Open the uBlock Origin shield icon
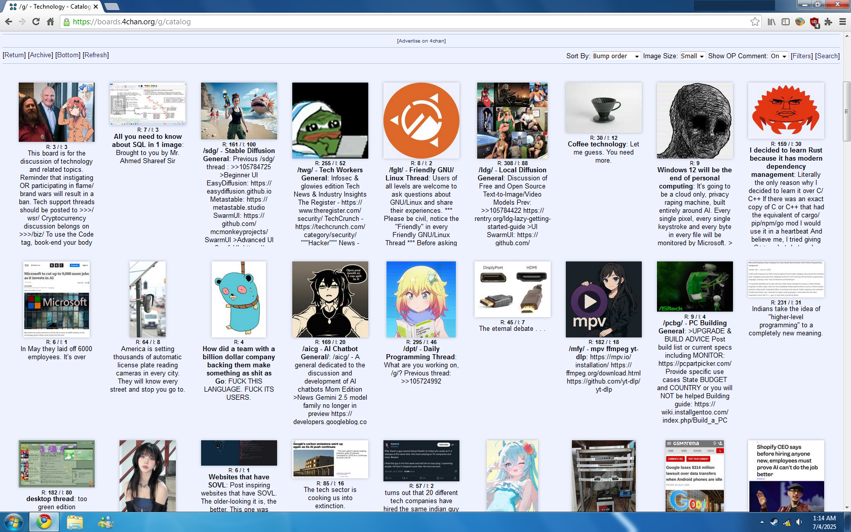Viewport: 851px width, 532px height. (x=815, y=22)
